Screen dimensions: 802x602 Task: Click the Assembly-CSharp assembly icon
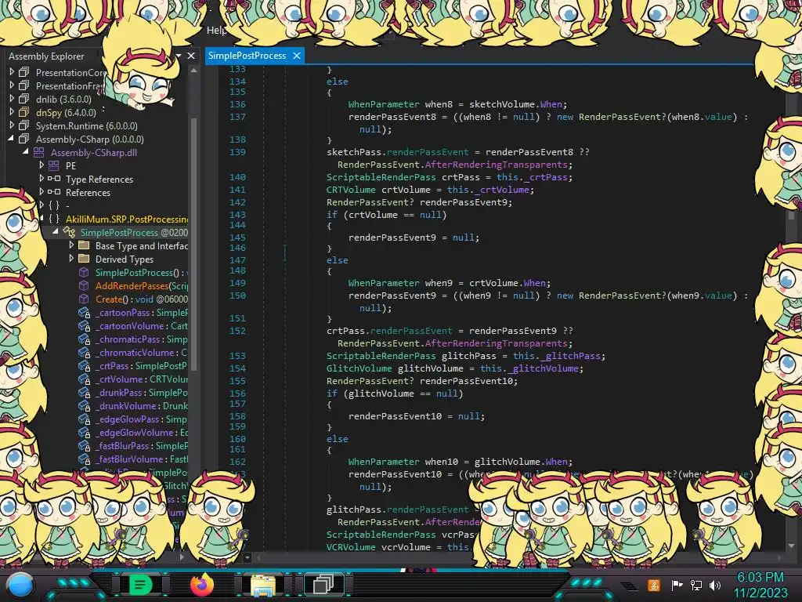click(24, 139)
